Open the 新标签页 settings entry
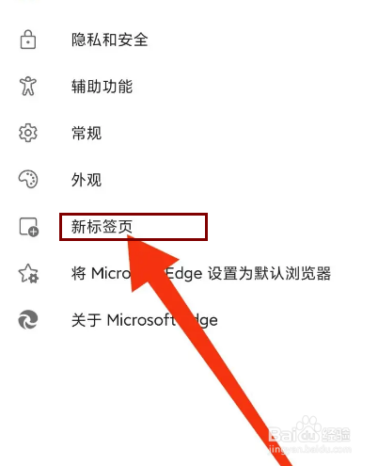Screen dimensions: 378x466 click(102, 226)
